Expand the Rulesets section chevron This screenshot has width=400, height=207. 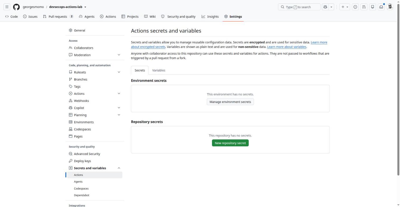pyautogui.click(x=119, y=72)
